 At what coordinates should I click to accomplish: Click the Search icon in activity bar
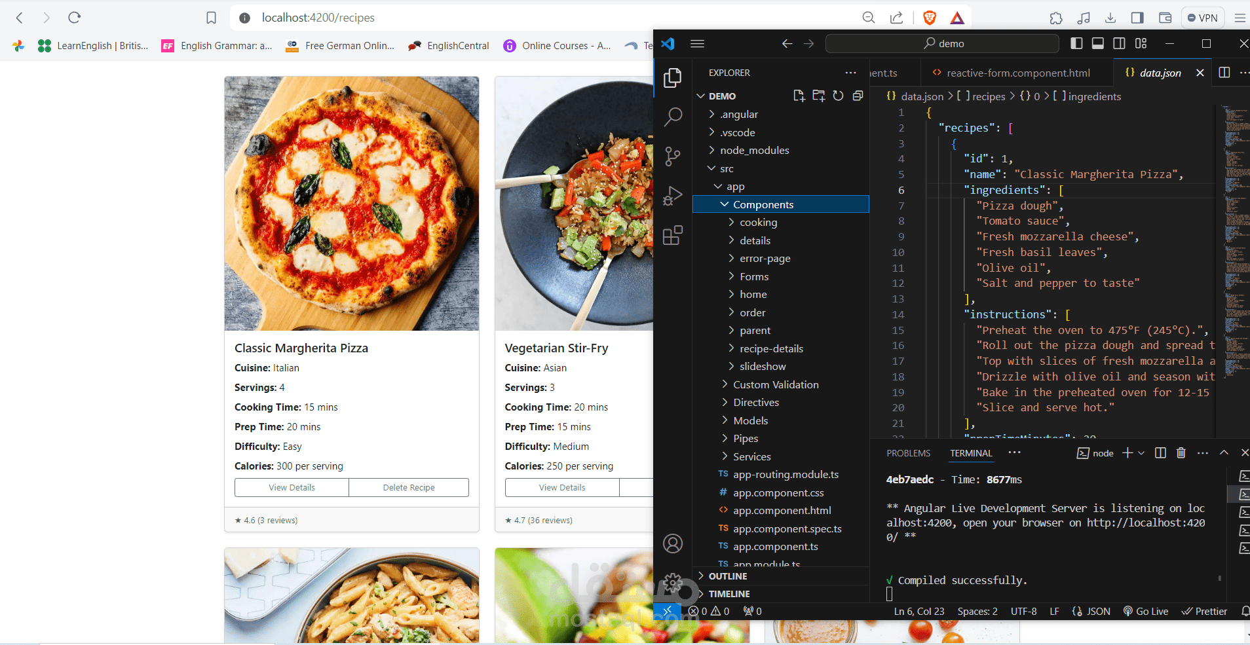[672, 117]
